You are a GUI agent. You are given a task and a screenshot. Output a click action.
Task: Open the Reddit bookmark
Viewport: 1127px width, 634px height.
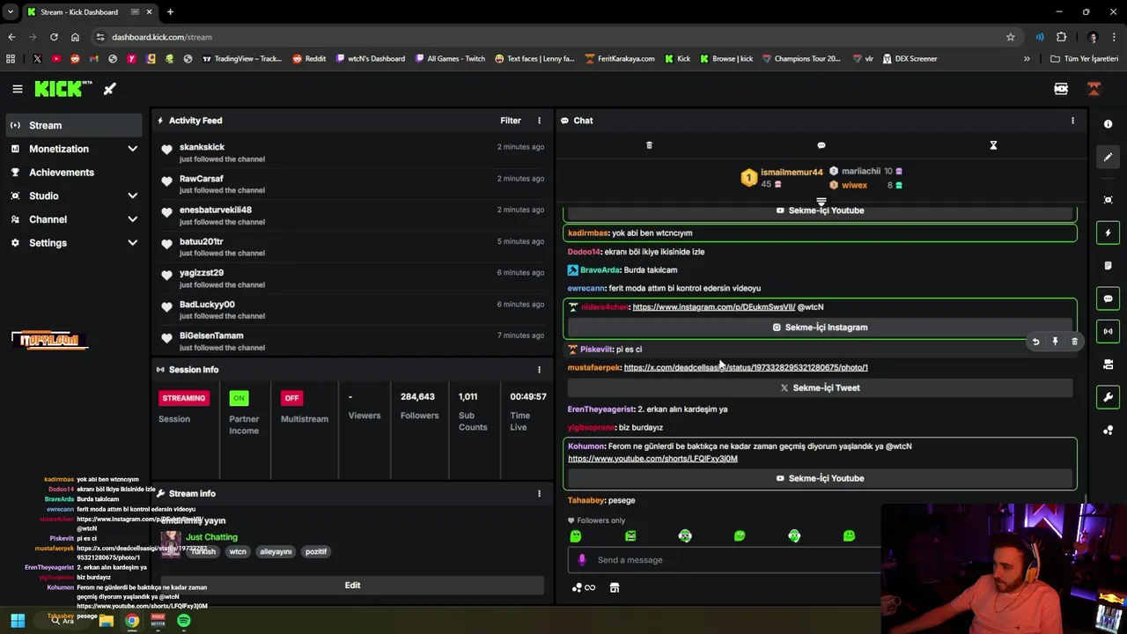pyautogui.click(x=309, y=59)
